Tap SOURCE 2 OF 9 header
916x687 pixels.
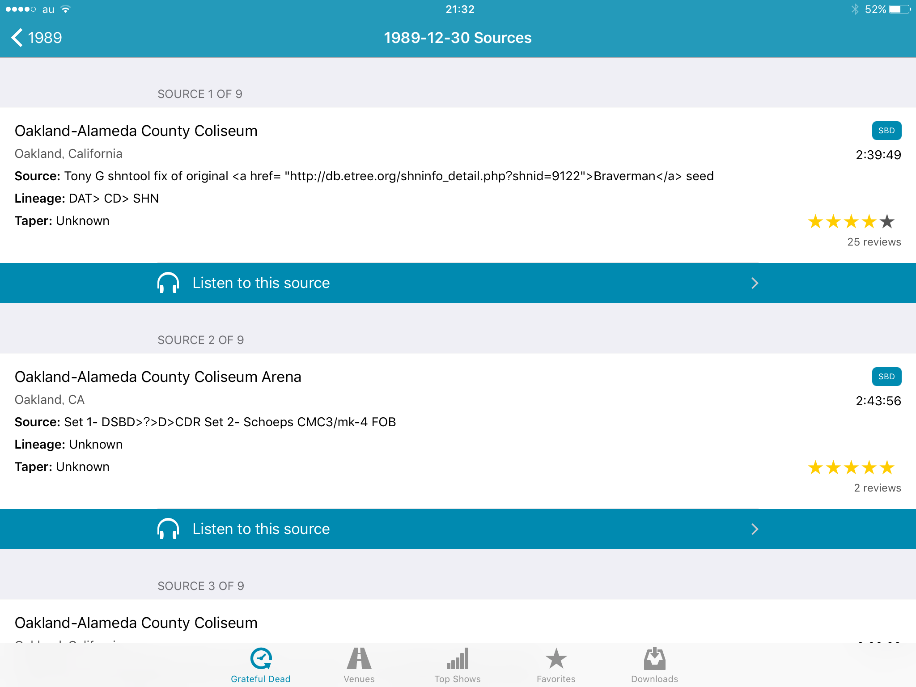pyautogui.click(x=201, y=340)
